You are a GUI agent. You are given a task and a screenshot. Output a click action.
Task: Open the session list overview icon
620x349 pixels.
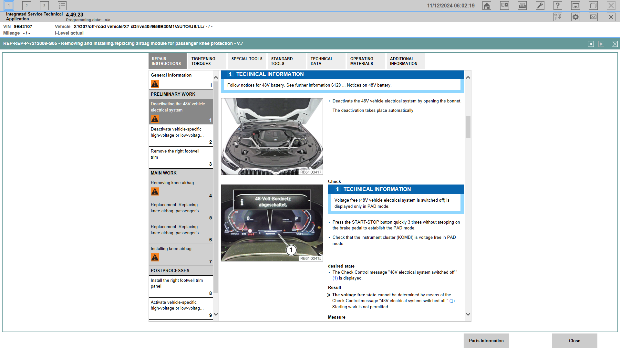click(62, 5)
